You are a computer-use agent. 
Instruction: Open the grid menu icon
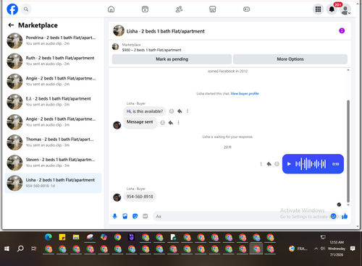[318, 9]
